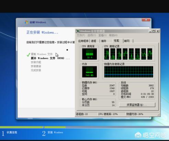169x141 pixels.
Task: Click the 内存 usage gauge showing MB
Action: pyautogui.click(x=89, y=72)
